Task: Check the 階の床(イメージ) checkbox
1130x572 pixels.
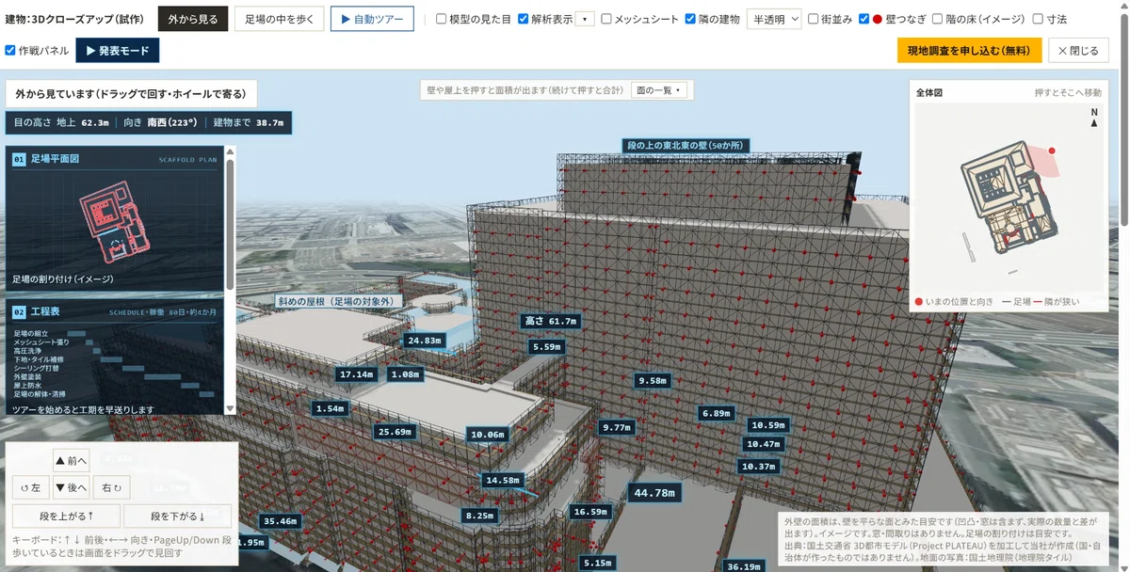Action: pyautogui.click(x=937, y=19)
